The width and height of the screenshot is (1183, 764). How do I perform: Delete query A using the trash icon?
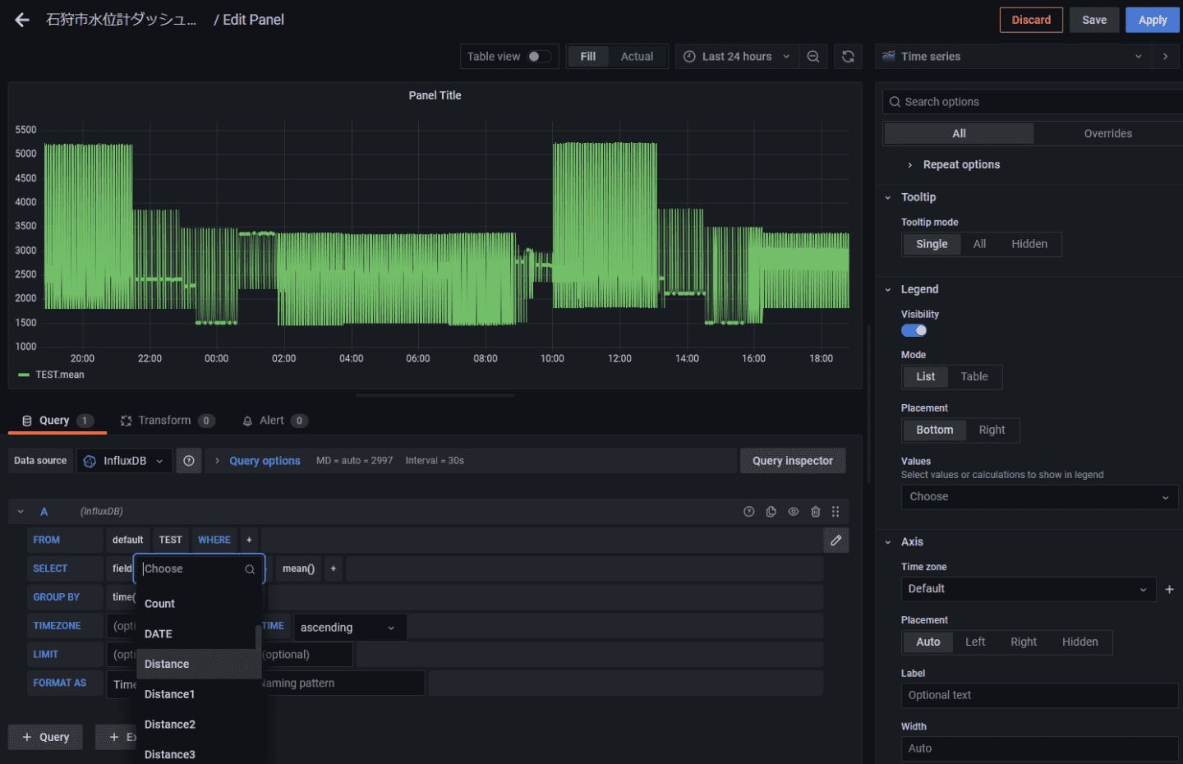click(x=815, y=512)
